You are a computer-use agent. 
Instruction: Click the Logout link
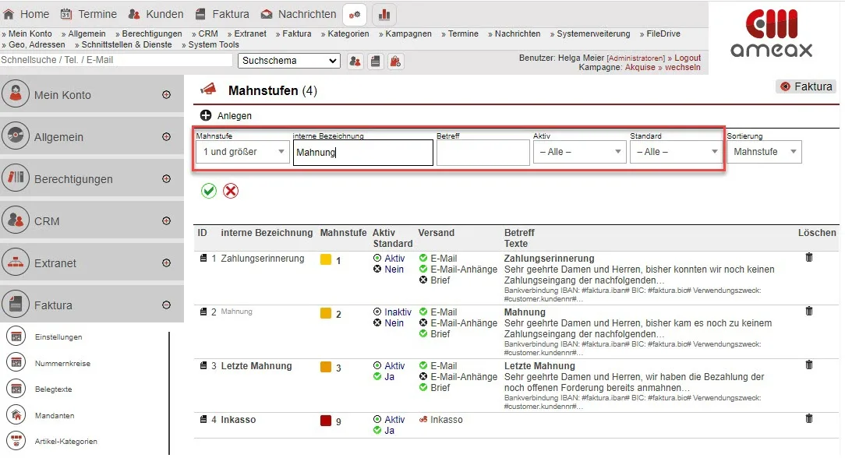pyautogui.click(x=687, y=58)
